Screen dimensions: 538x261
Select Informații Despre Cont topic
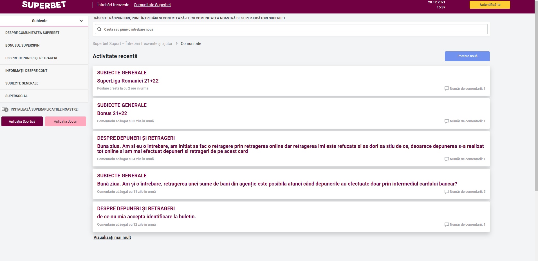[x=44, y=71]
